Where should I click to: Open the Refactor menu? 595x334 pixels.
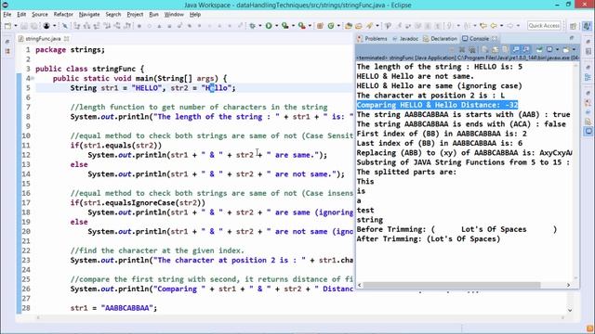click(x=63, y=15)
